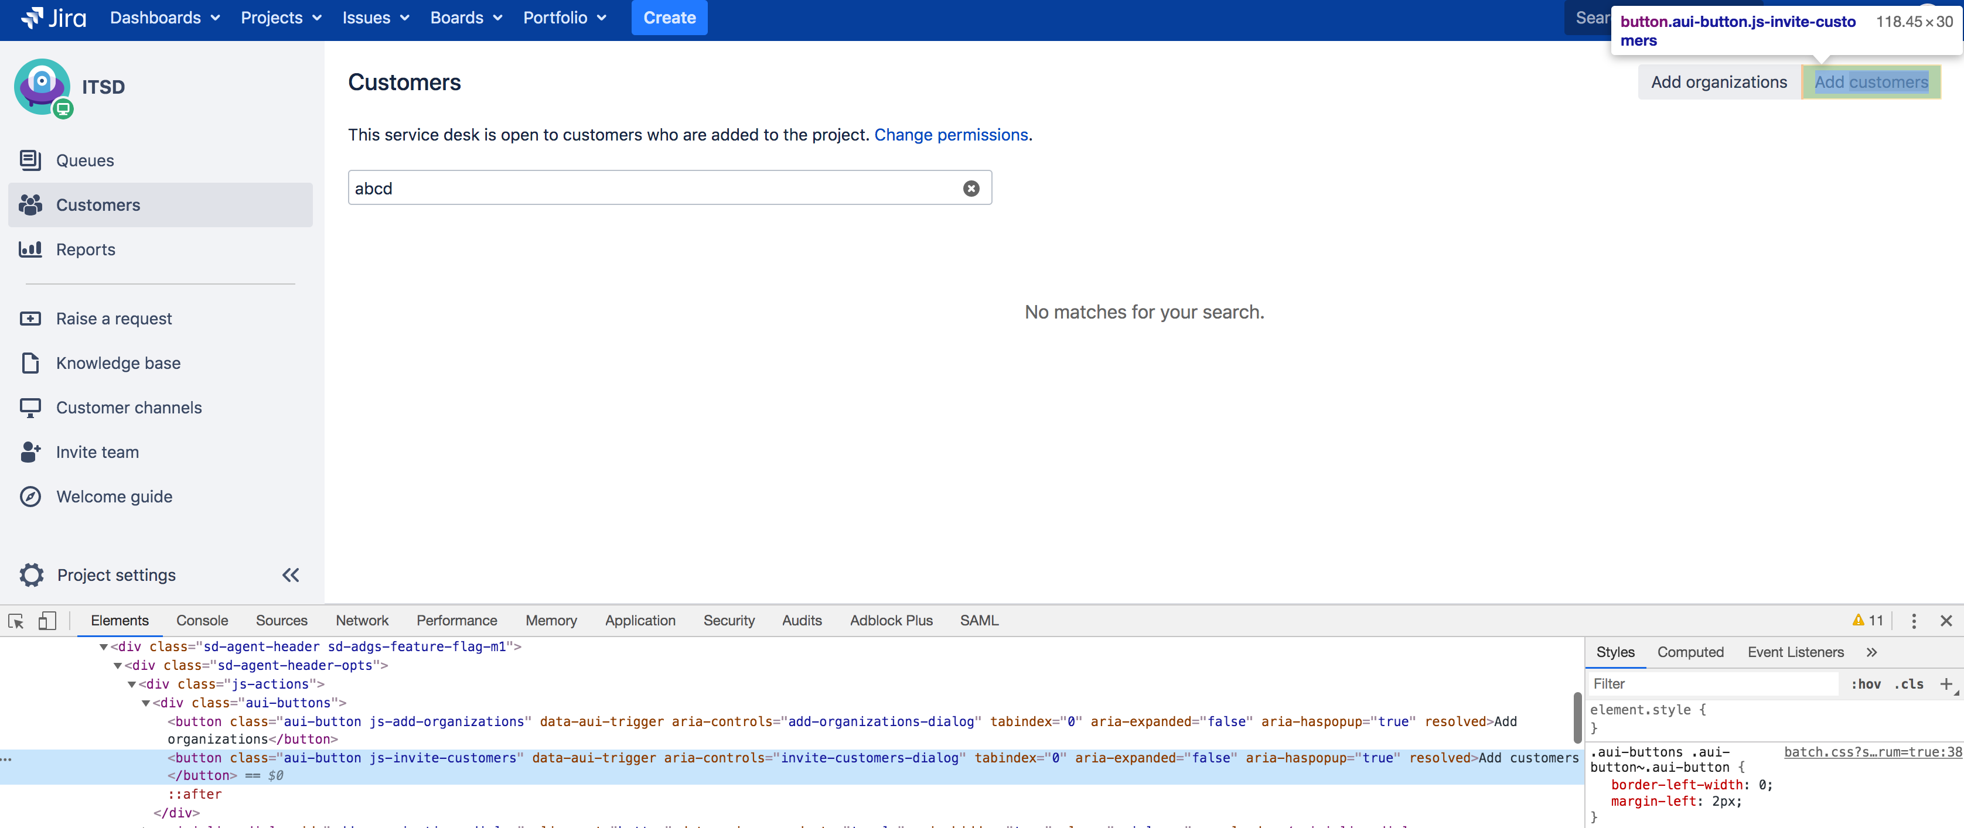Follow the Change permissions link
Image resolution: width=1964 pixels, height=828 pixels.
click(951, 135)
